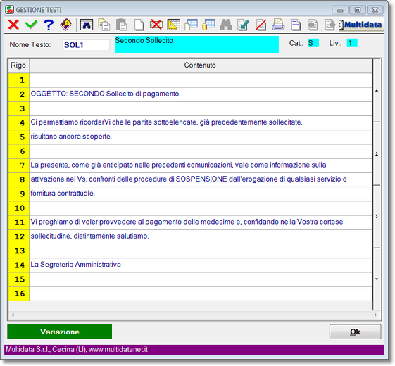Click the framed binoculars search icon
This screenshot has width=395, height=366.
click(x=87, y=25)
